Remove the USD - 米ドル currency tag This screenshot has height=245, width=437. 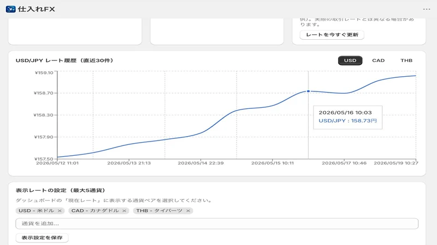tap(60, 211)
